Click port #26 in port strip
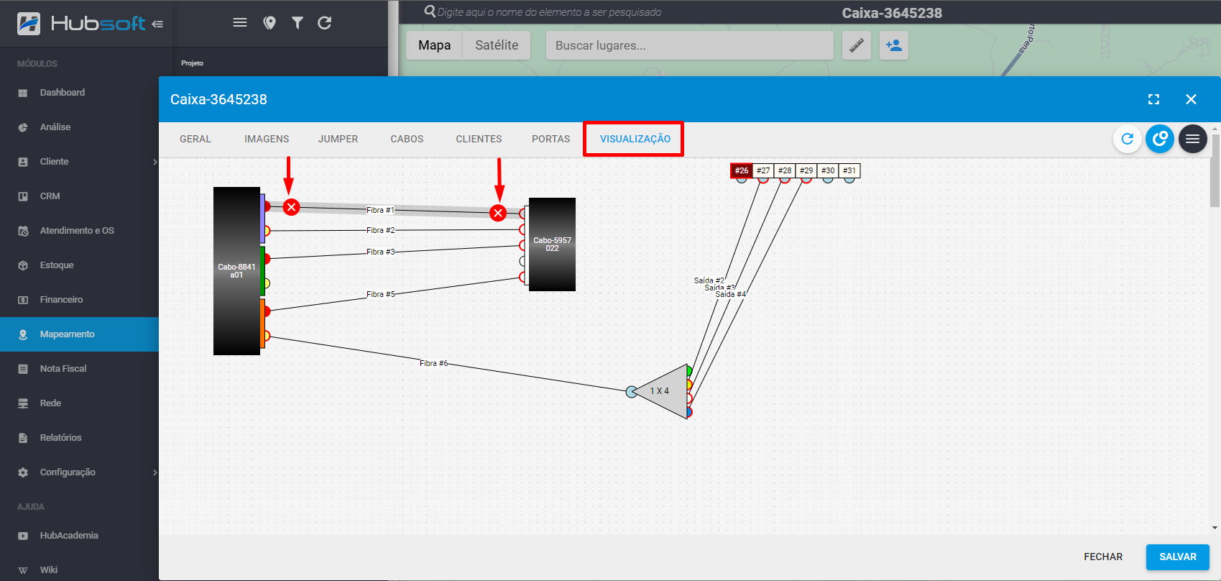 742,170
